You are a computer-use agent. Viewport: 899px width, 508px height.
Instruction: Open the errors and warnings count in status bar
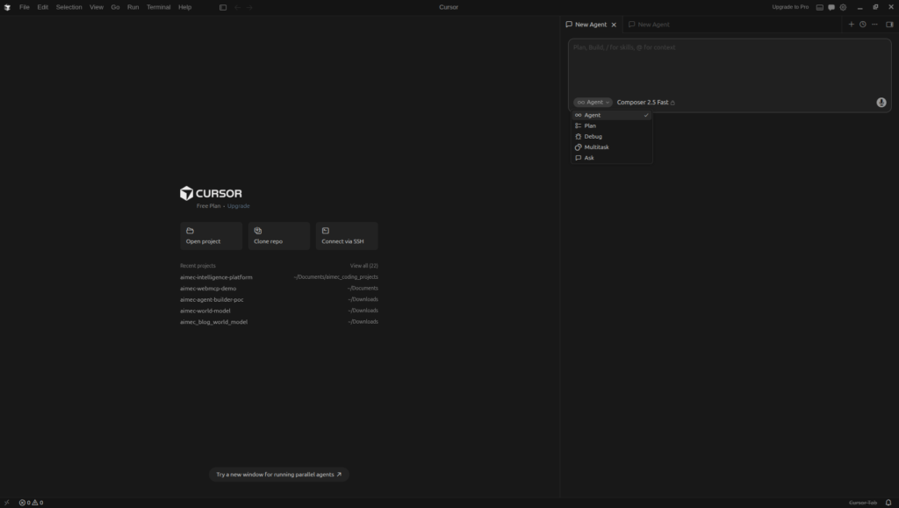[x=31, y=503]
